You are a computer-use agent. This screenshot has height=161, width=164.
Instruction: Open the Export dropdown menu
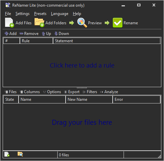click(72, 92)
